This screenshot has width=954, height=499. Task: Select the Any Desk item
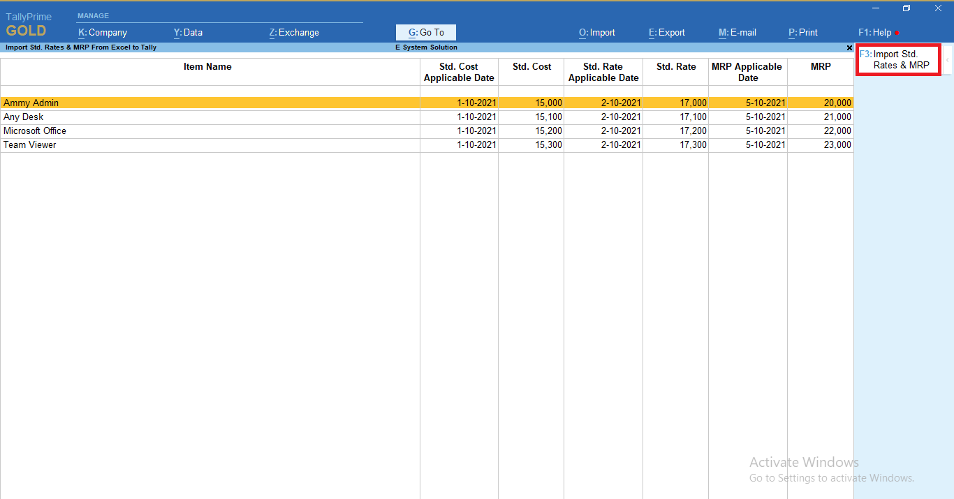tap(210, 117)
